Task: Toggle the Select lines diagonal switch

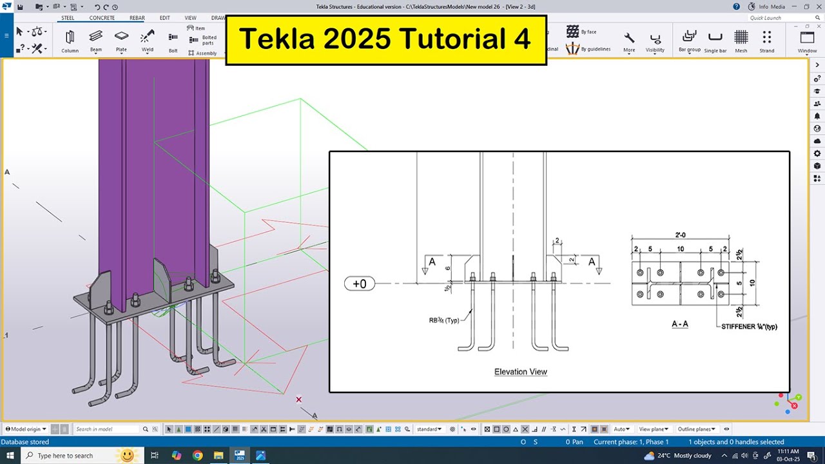Action: (217, 429)
